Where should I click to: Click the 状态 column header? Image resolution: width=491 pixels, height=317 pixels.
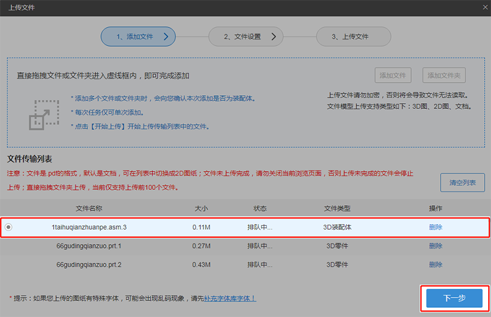pyautogui.click(x=260, y=209)
